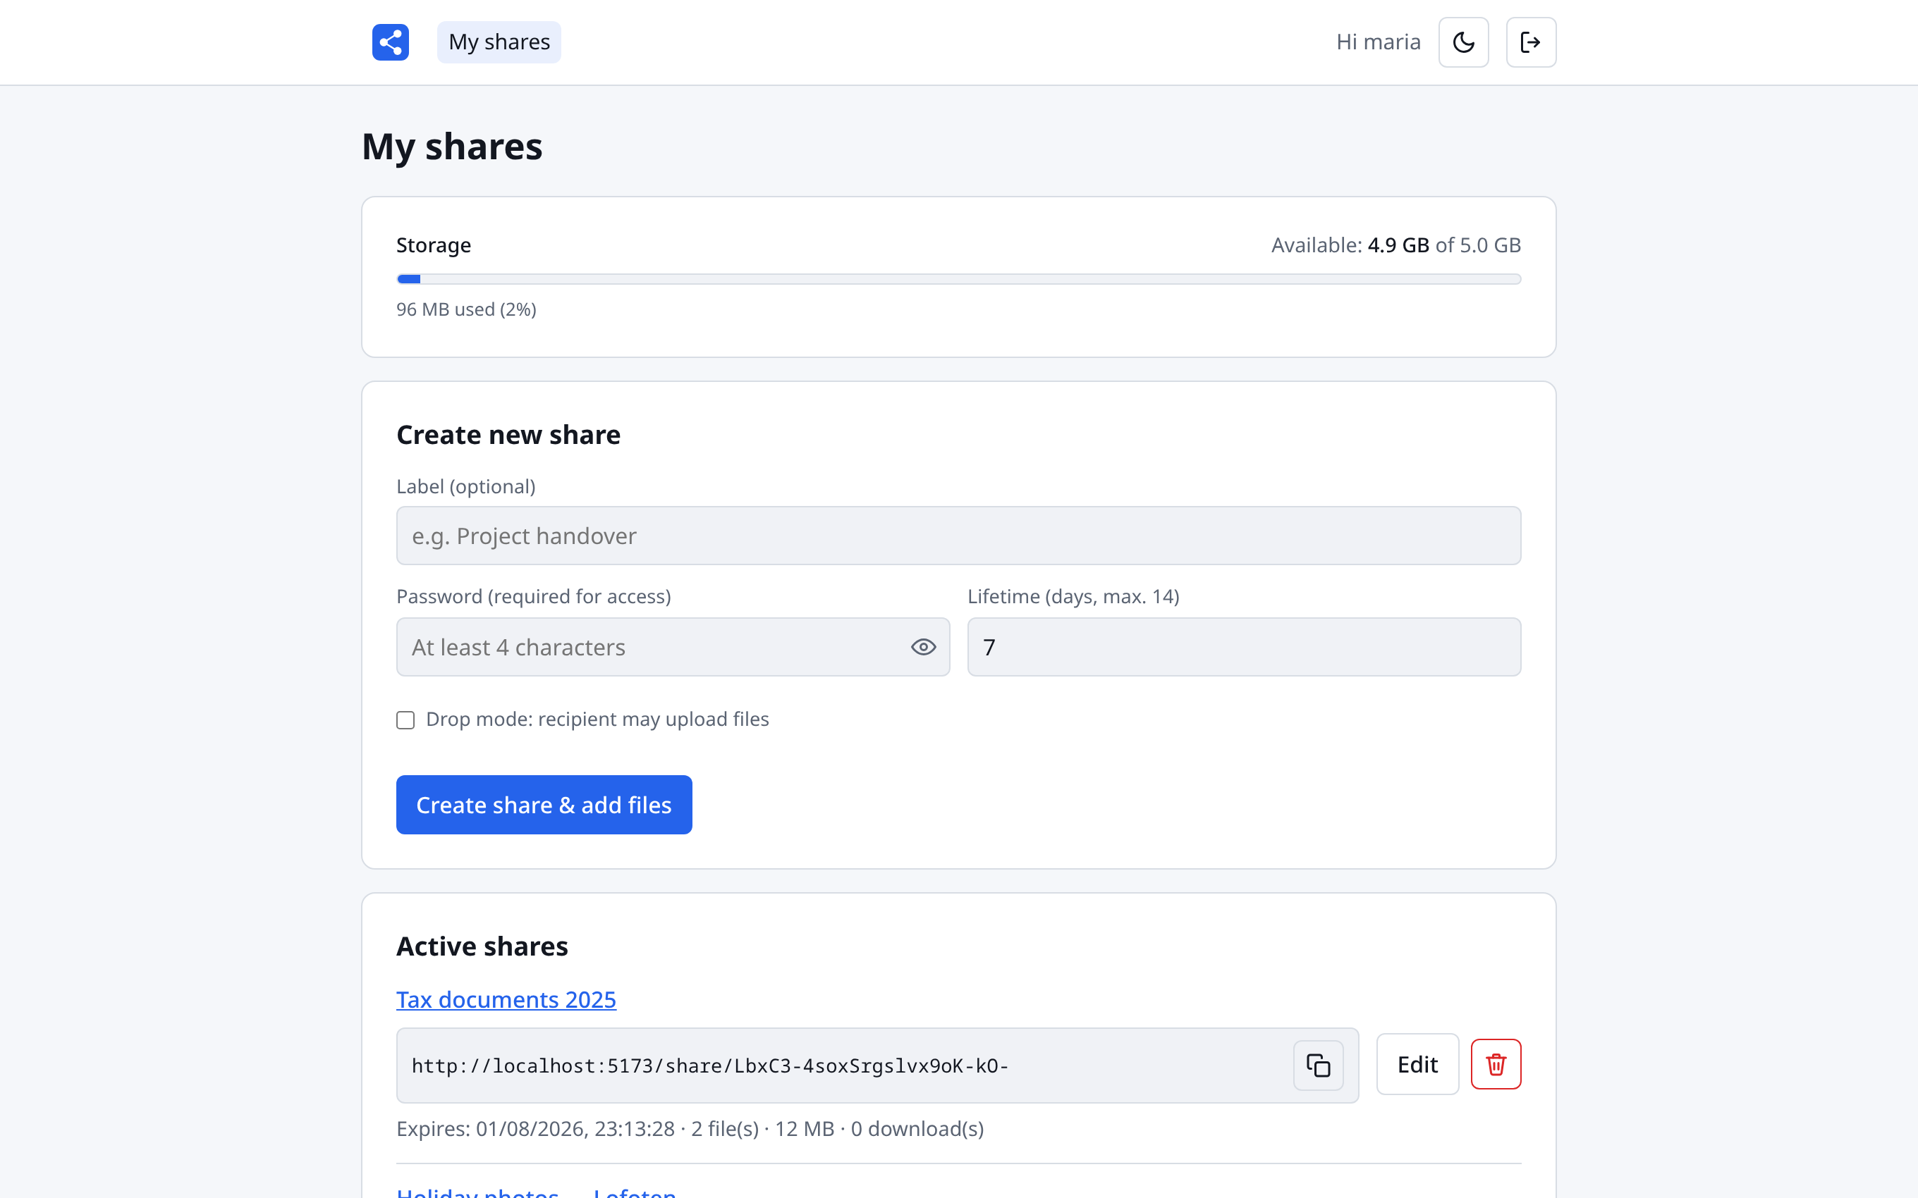Click the 96 MB used (2%) text
The image size is (1918, 1198).
click(466, 309)
